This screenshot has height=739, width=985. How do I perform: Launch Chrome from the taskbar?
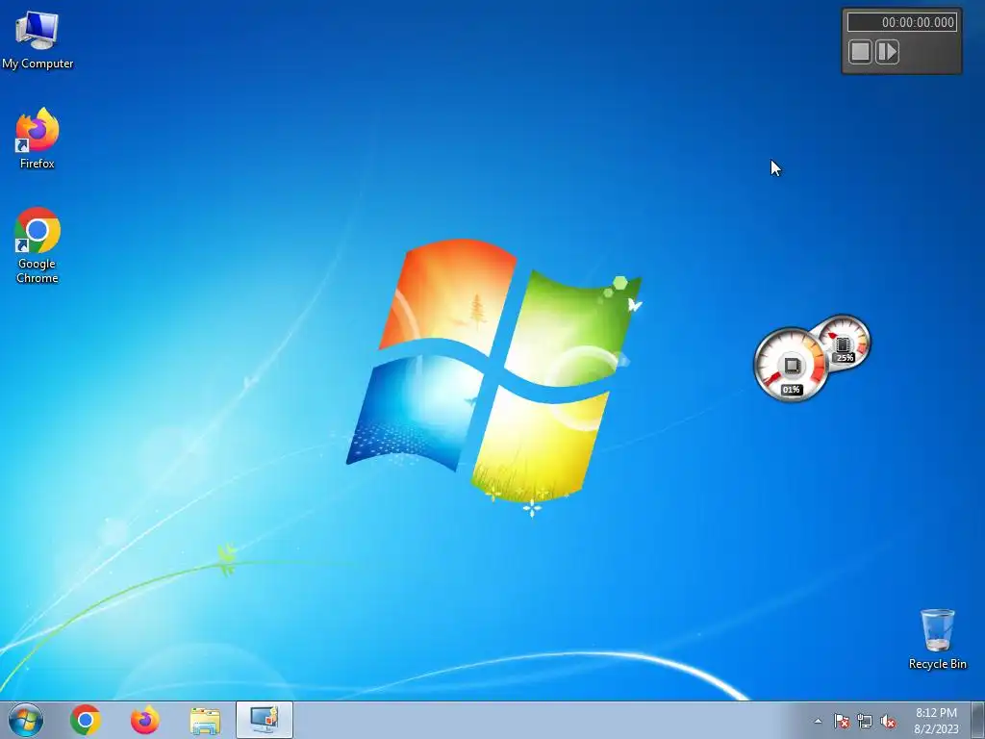[86, 720]
